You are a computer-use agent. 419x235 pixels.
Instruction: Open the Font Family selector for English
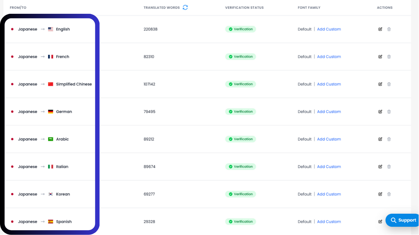[x=304, y=29]
